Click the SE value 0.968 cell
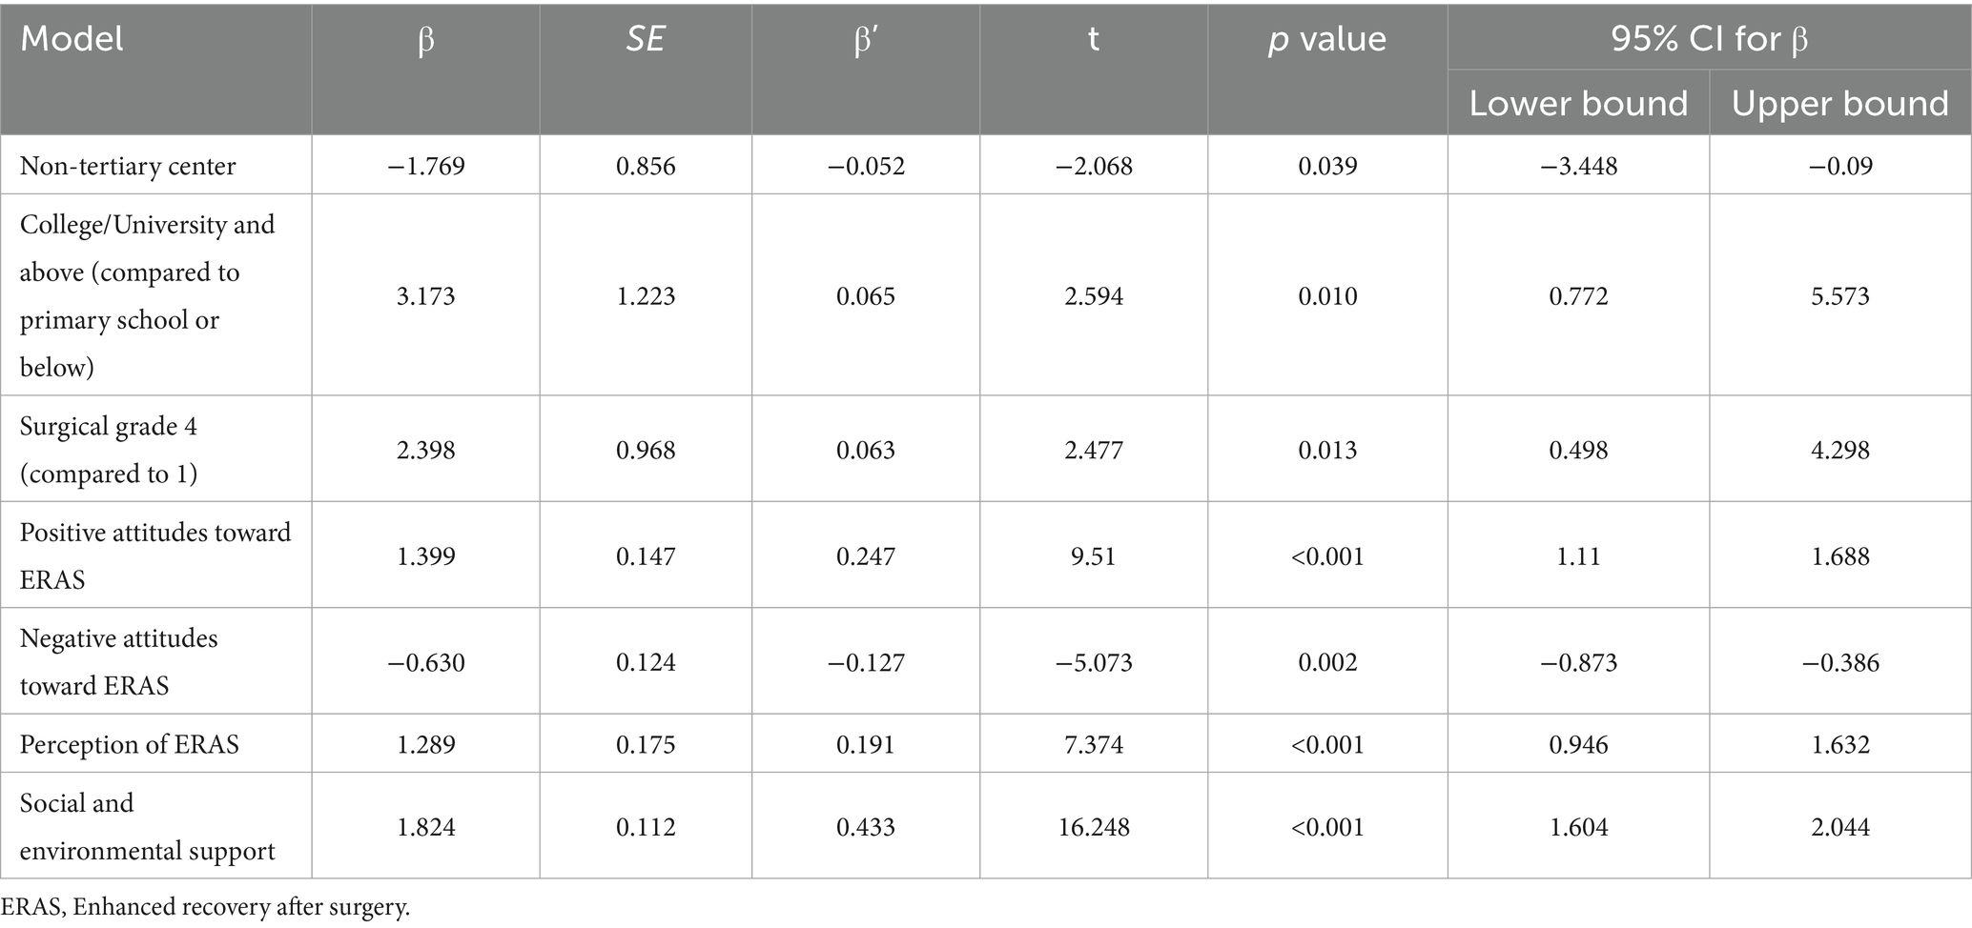This screenshot has height=928, width=1972. 645,450
